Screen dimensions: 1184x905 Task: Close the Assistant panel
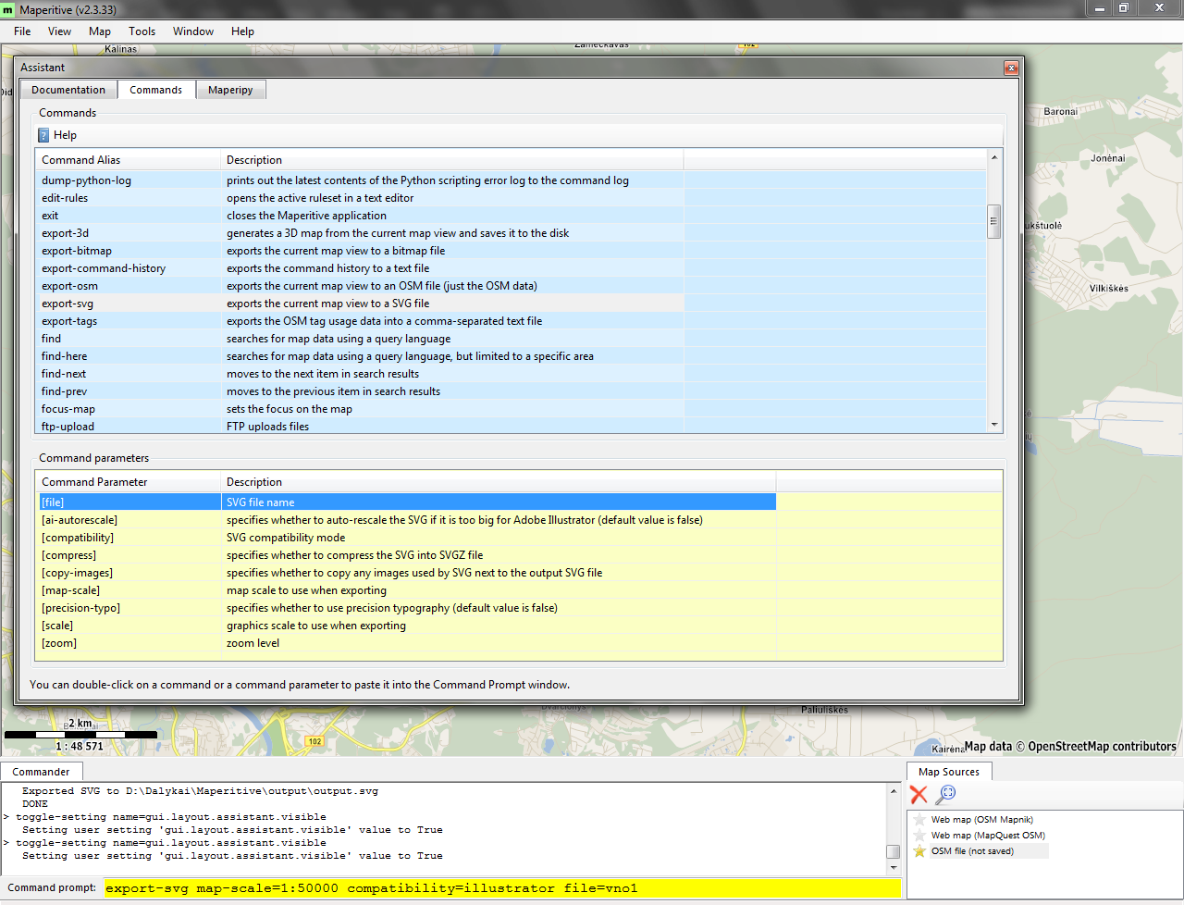[1011, 68]
